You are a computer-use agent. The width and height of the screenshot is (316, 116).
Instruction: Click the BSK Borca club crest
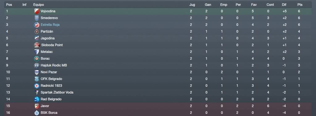tap(36, 113)
